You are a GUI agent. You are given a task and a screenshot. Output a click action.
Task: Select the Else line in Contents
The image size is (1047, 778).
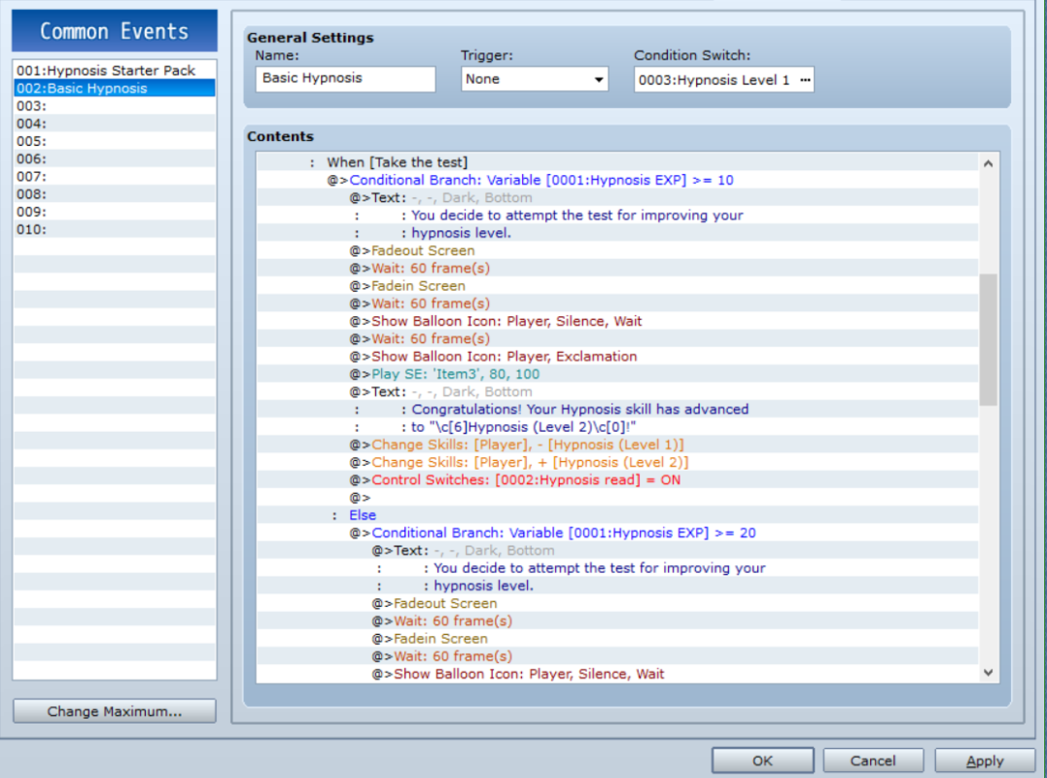click(x=617, y=515)
